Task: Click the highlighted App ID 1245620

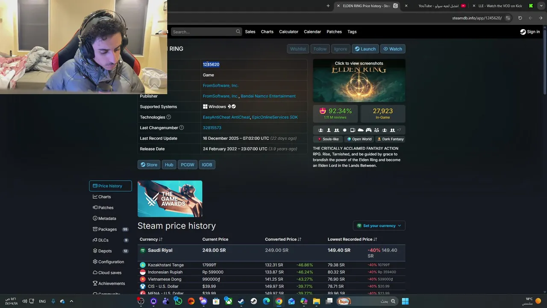Action: coord(211,64)
